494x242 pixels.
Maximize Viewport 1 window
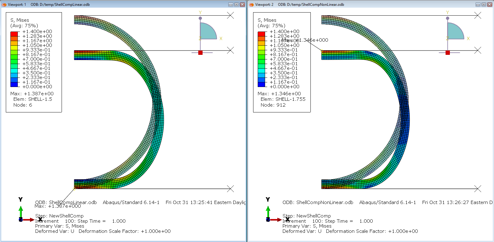pyautogui.click(x=237, y=5)
